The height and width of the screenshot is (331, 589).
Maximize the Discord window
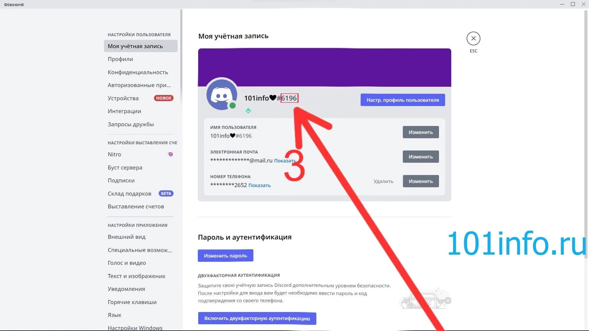(x=573, y=4)
